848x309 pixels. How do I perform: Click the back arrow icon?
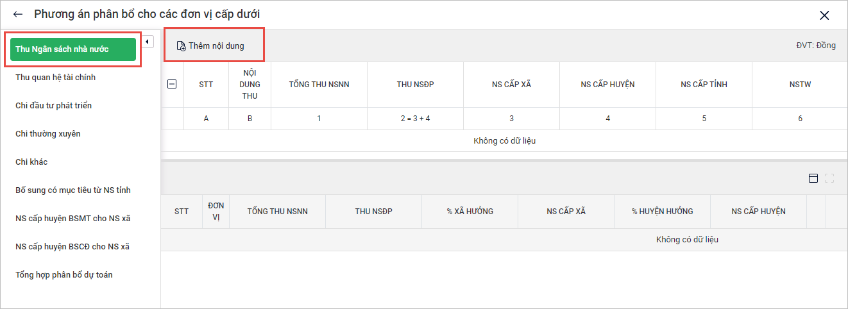coord(18,14)
